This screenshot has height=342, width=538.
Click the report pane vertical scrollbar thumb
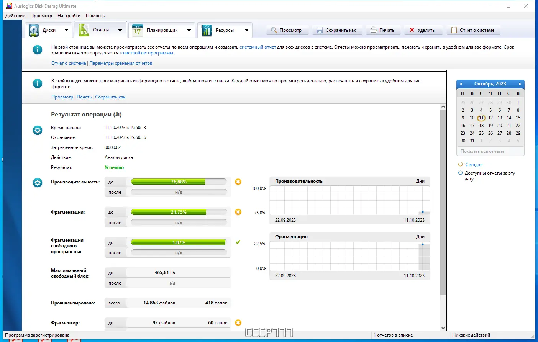pos(443,203)
